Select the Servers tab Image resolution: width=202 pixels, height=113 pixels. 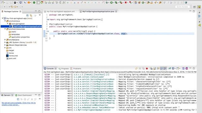pos(7,95)
